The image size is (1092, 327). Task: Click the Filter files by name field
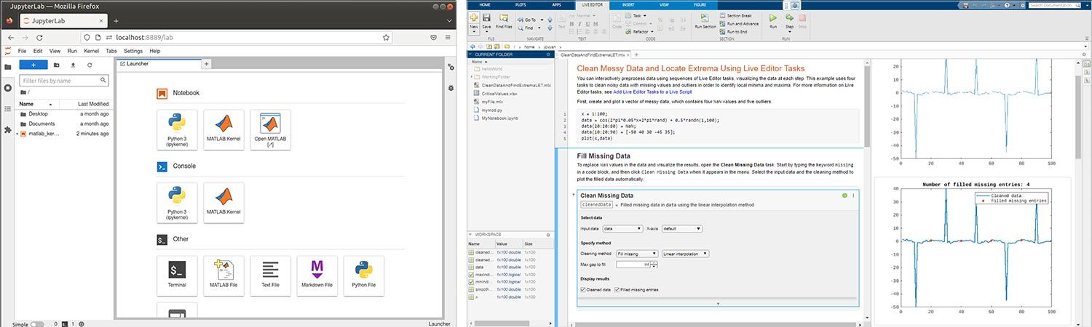click(63, 81)
